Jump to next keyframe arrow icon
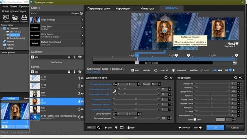 pos(234,70)
